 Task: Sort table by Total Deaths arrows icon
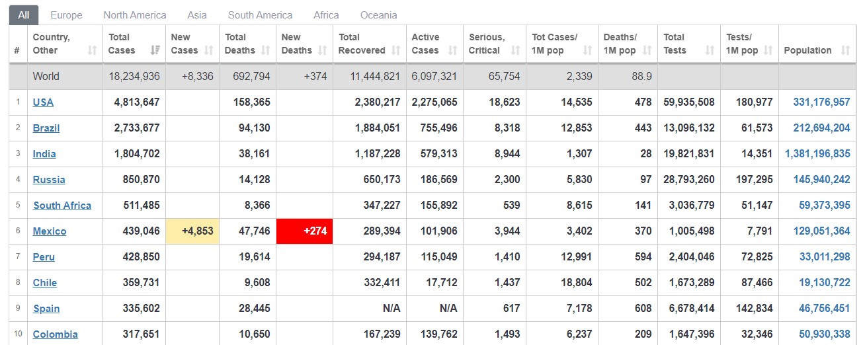265,50
